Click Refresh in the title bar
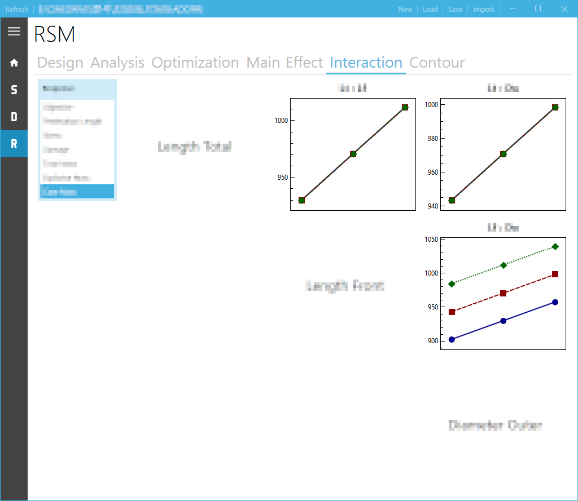Viewport: 578px width, 501px height. [17, 9]
